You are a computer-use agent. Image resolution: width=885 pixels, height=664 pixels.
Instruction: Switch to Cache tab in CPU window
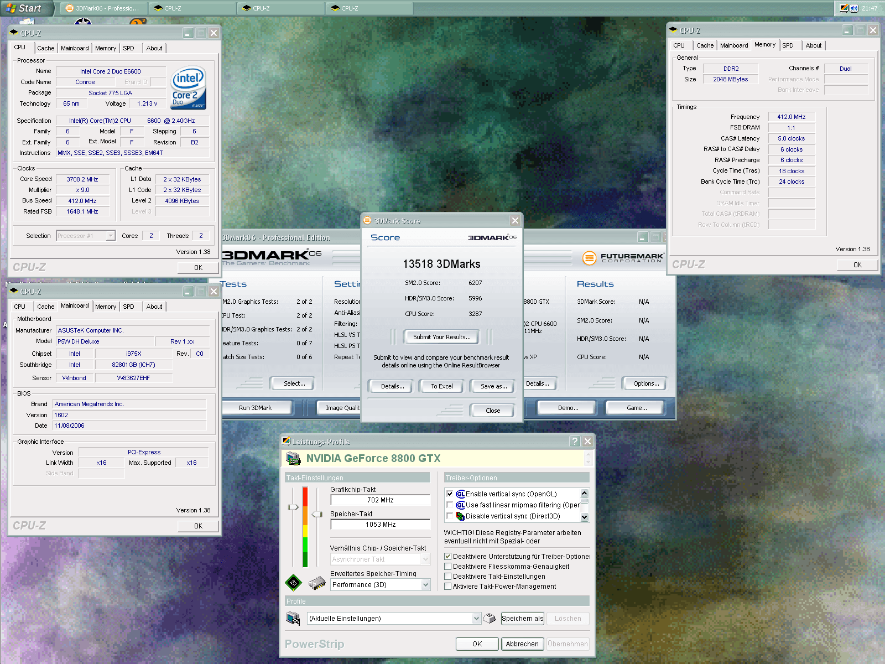pyautogui.click(x=46, y=48)
